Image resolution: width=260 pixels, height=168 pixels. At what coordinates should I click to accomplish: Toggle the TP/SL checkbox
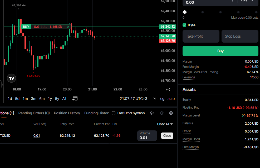(184, 25)
